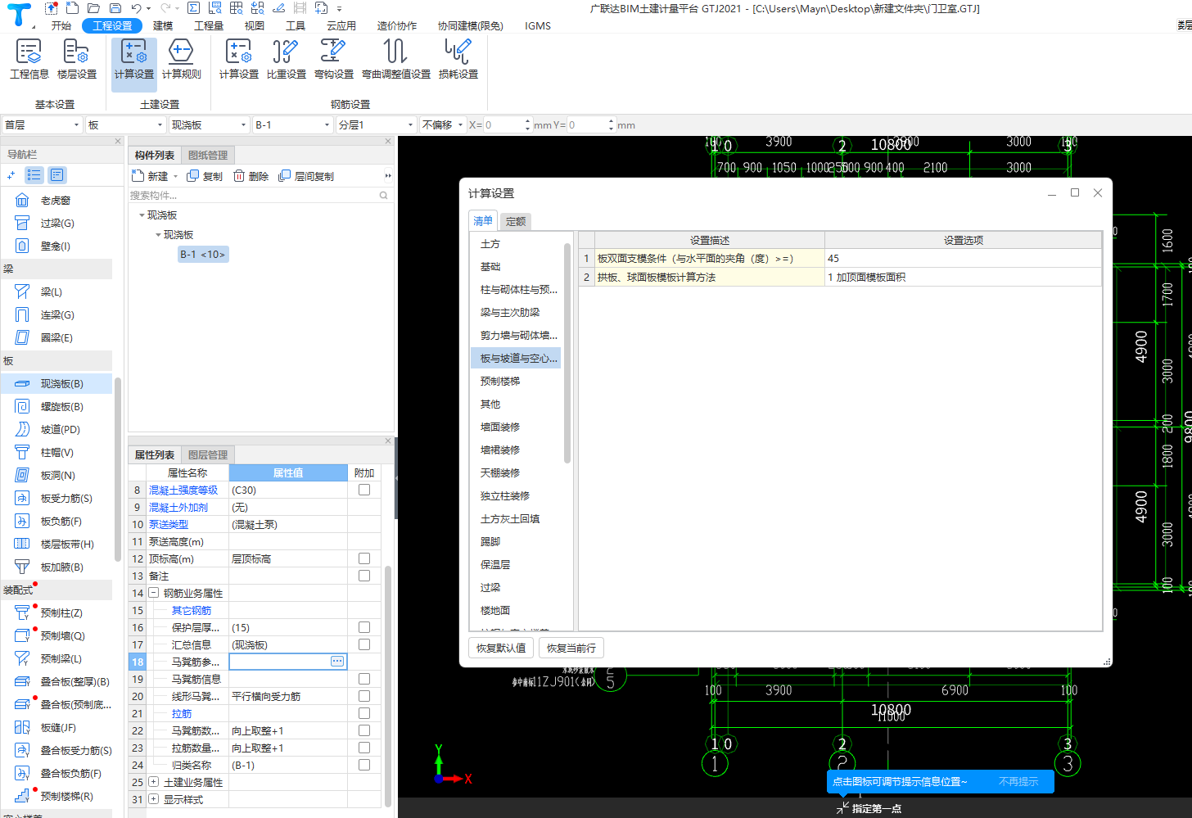Click the 楼层设置 floor settings icon
The width and height of the screenshot is (1192, 818).
76,58
